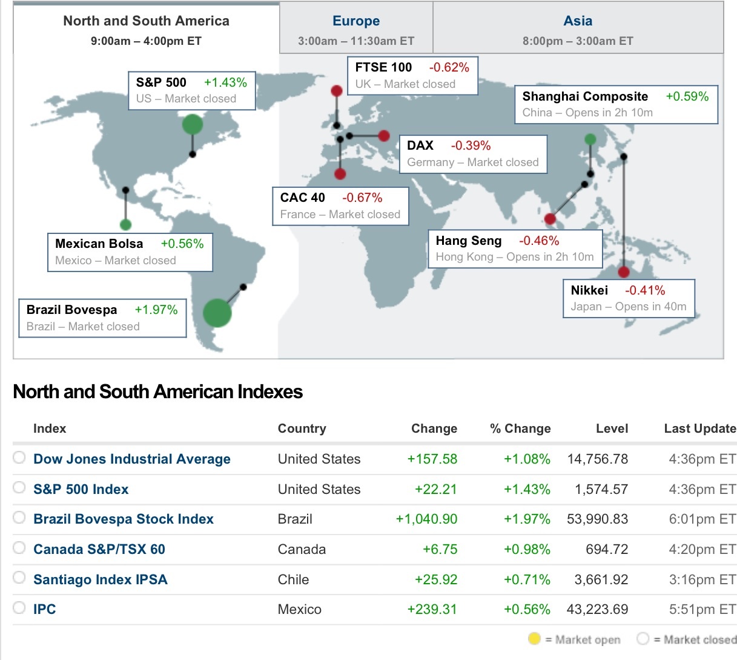Click the green Mexican Bolsa map marker
737x660 pixels.
point(125,225)
